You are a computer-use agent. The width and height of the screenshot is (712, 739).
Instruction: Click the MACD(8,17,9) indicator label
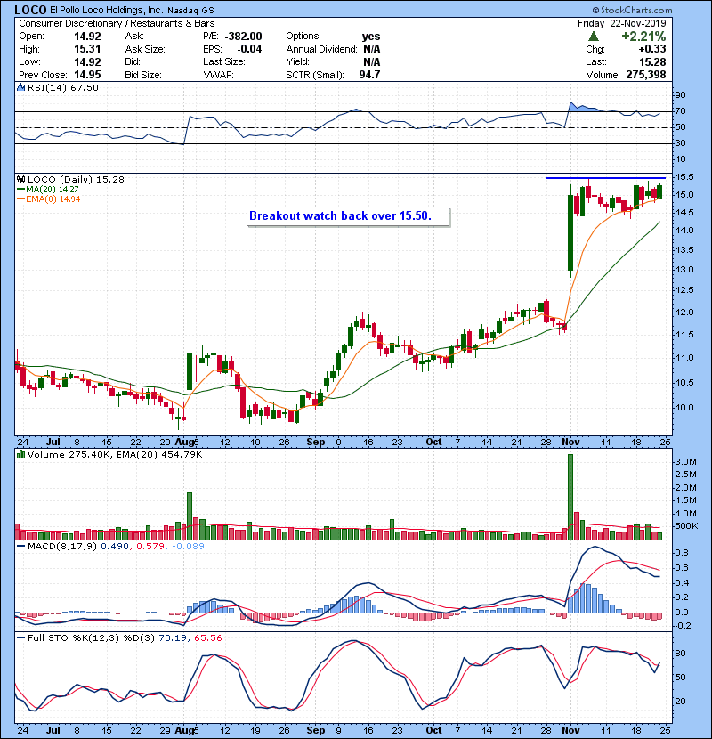point(62,547)
